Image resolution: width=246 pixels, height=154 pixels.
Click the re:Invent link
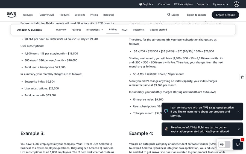pyautogui.click(x=28, y=15)
